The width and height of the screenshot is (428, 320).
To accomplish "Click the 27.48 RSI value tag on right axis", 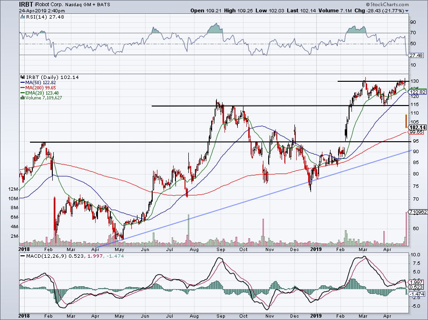I will coord(416,55).
